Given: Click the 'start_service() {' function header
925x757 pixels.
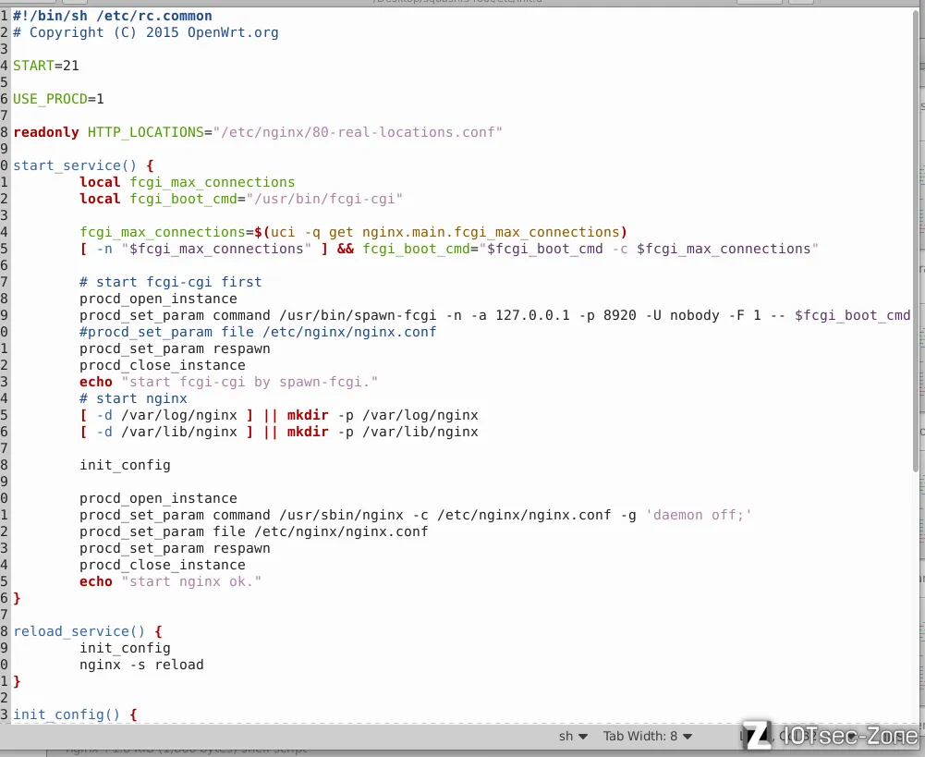Looking at the screenshot, I should [x=83, y=165].
